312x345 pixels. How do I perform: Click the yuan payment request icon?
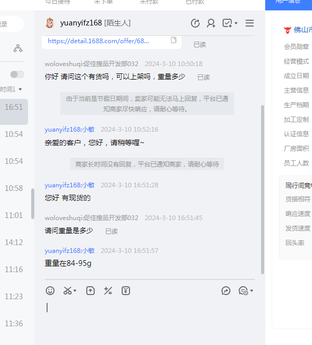click(x=126, y=291)
